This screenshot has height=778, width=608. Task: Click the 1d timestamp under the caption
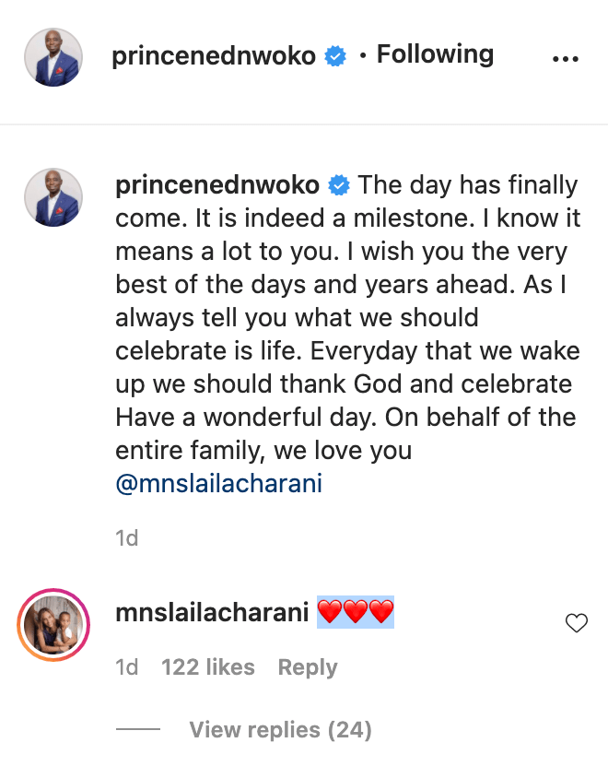pyautogui.click(x=126, y=537)
